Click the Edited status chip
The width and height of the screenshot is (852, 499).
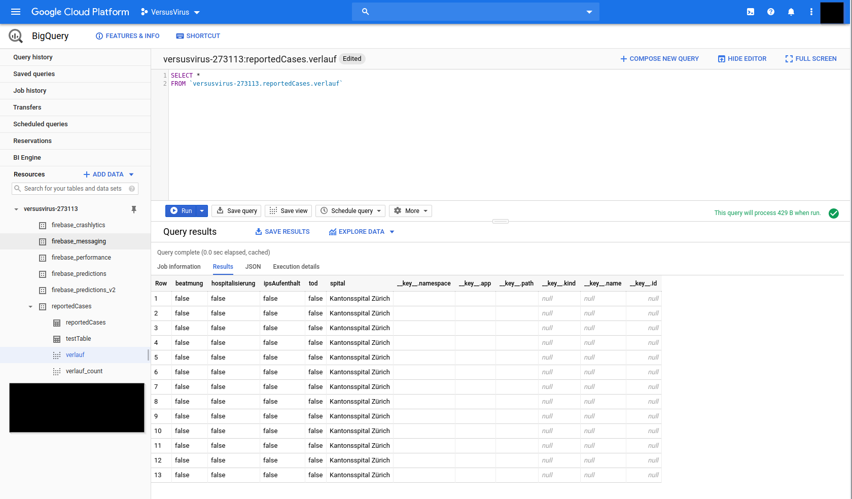352,59
